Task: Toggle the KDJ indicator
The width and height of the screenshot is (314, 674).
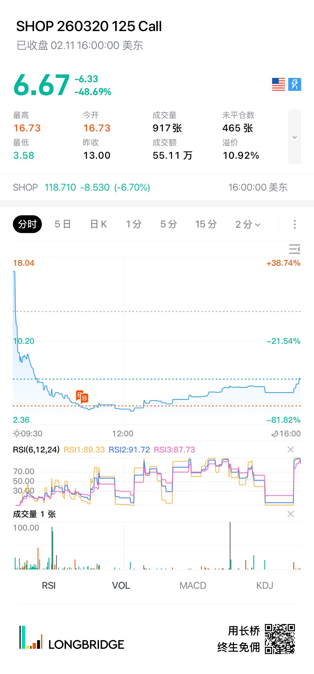Action: 265,586
